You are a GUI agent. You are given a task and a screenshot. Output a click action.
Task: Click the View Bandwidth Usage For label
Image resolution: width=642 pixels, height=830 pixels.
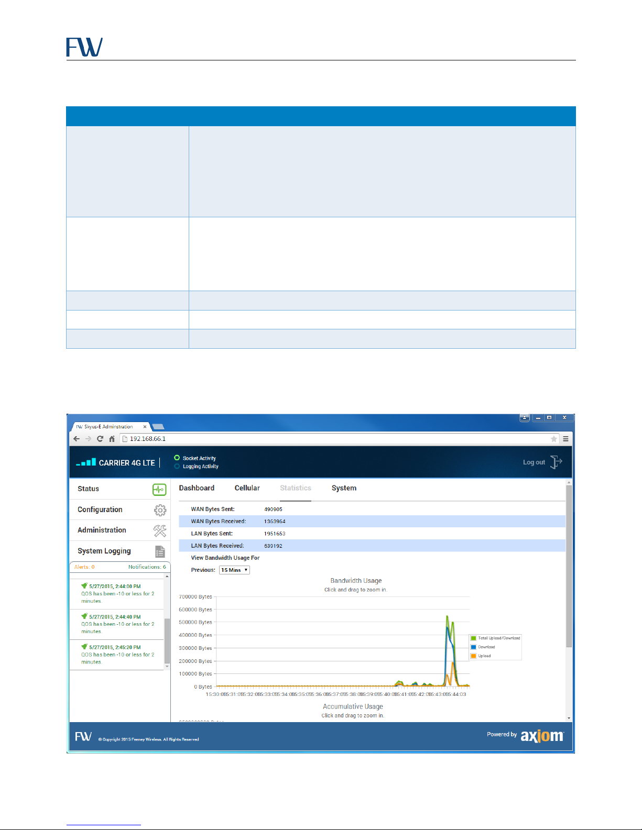[225, 558]
